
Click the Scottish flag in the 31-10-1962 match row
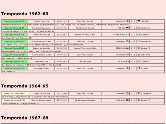click(127, 41)
